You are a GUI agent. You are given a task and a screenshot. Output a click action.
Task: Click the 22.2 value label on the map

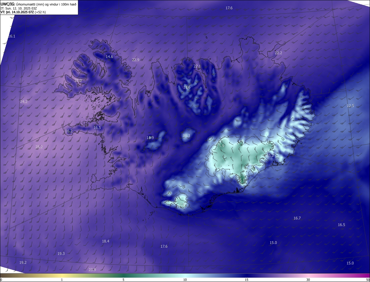point(278,53)
